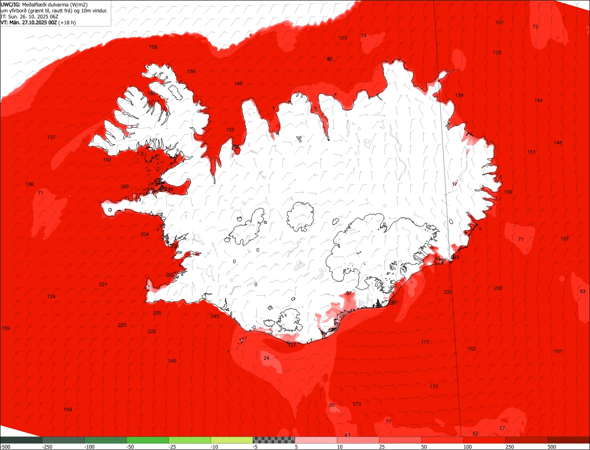Viewport: 590px width, 450px height.
Task: Click the value 180 in the Westfjords
Action: (151, 93)
